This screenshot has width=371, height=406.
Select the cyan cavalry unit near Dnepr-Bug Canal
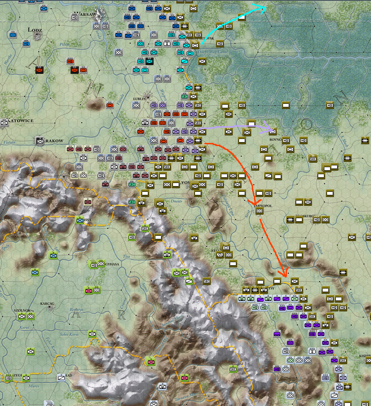tap(184, 62)
